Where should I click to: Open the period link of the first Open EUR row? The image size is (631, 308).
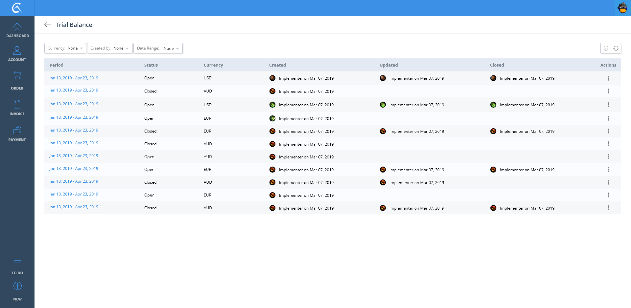pyautogui.click(x=74, y=117)
